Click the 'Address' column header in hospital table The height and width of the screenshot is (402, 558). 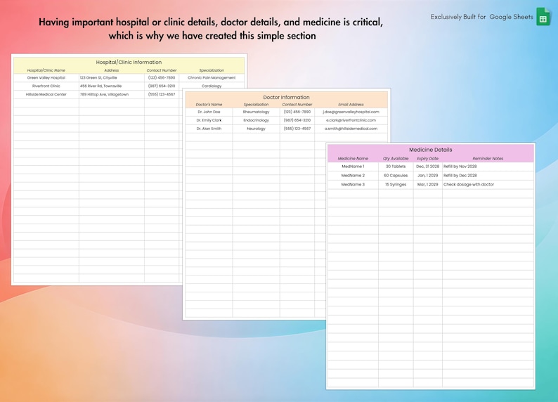click(111, 70)
